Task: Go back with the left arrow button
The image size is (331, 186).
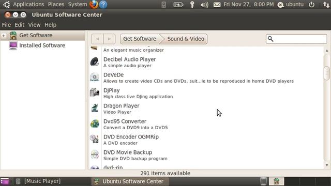Action: (x=97, y=39)
